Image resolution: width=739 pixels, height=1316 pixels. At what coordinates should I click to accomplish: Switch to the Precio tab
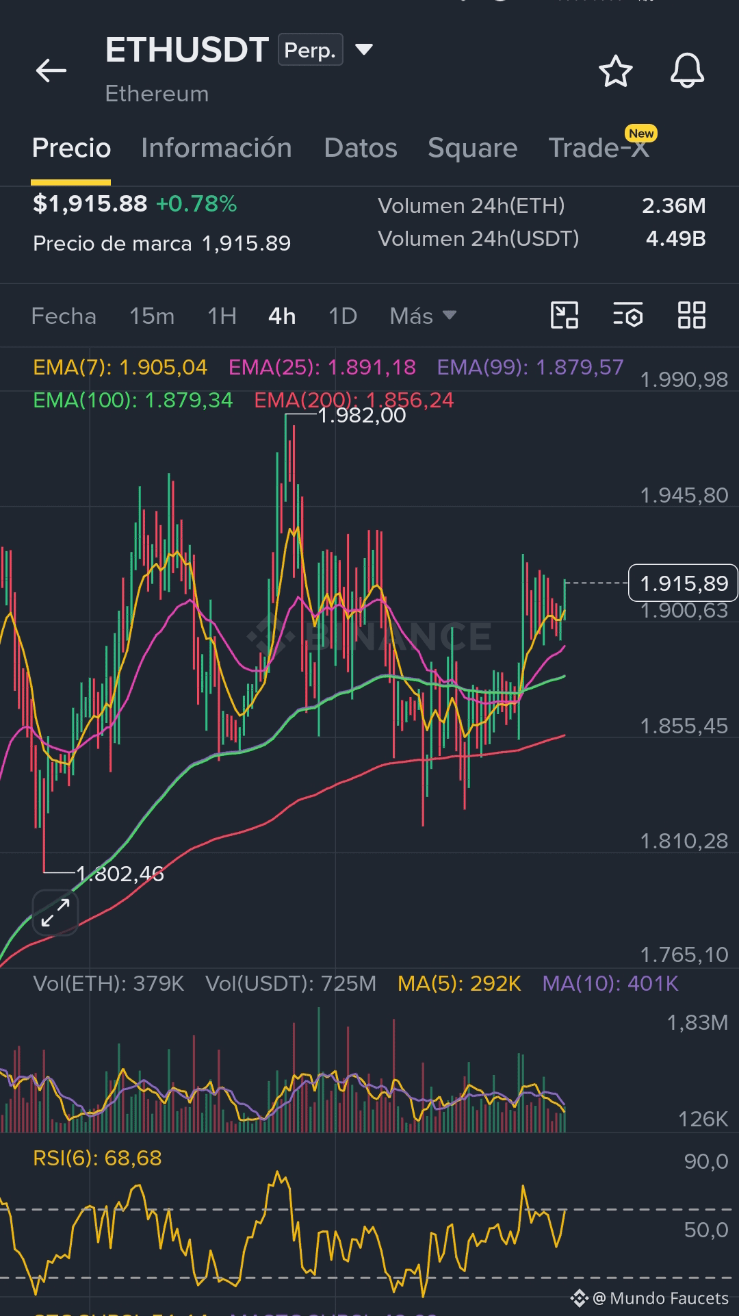tap(71, 148)
